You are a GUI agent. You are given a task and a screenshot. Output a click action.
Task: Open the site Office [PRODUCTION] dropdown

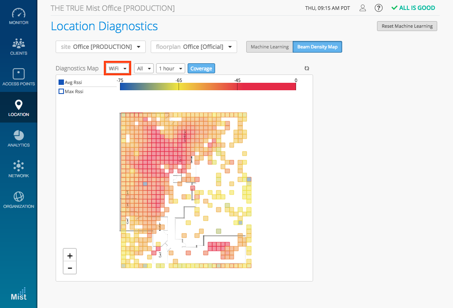point(100,47)
